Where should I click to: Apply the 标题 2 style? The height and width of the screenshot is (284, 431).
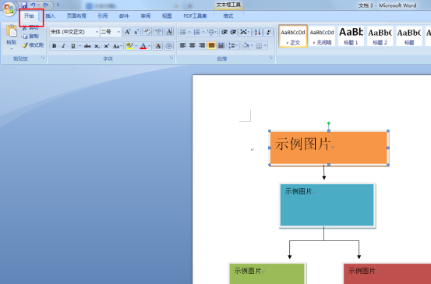click(380, 36)
